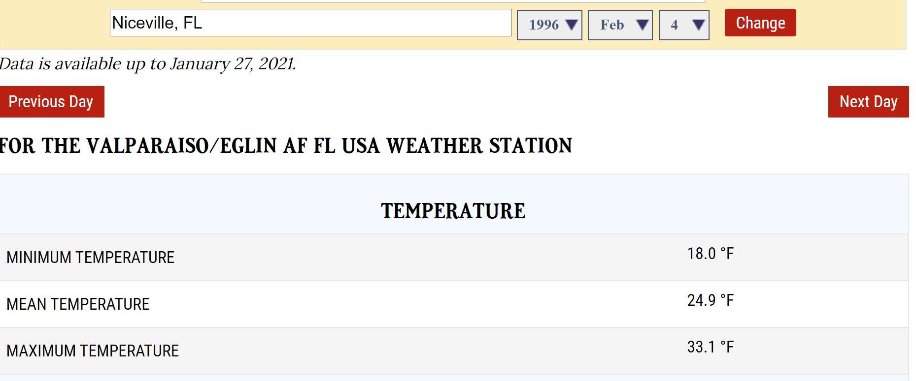Click the month dropdown arrow icon
This screenshot has height=381, width=916.
tap(642, 25)
